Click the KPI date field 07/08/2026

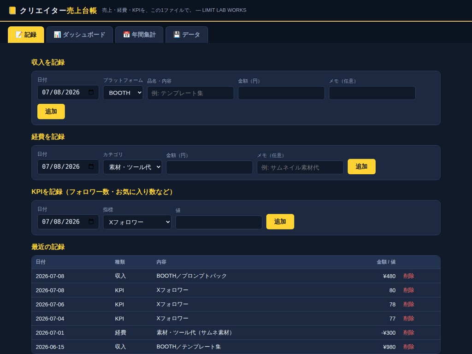pyautogui.click(x=68, y=222)
